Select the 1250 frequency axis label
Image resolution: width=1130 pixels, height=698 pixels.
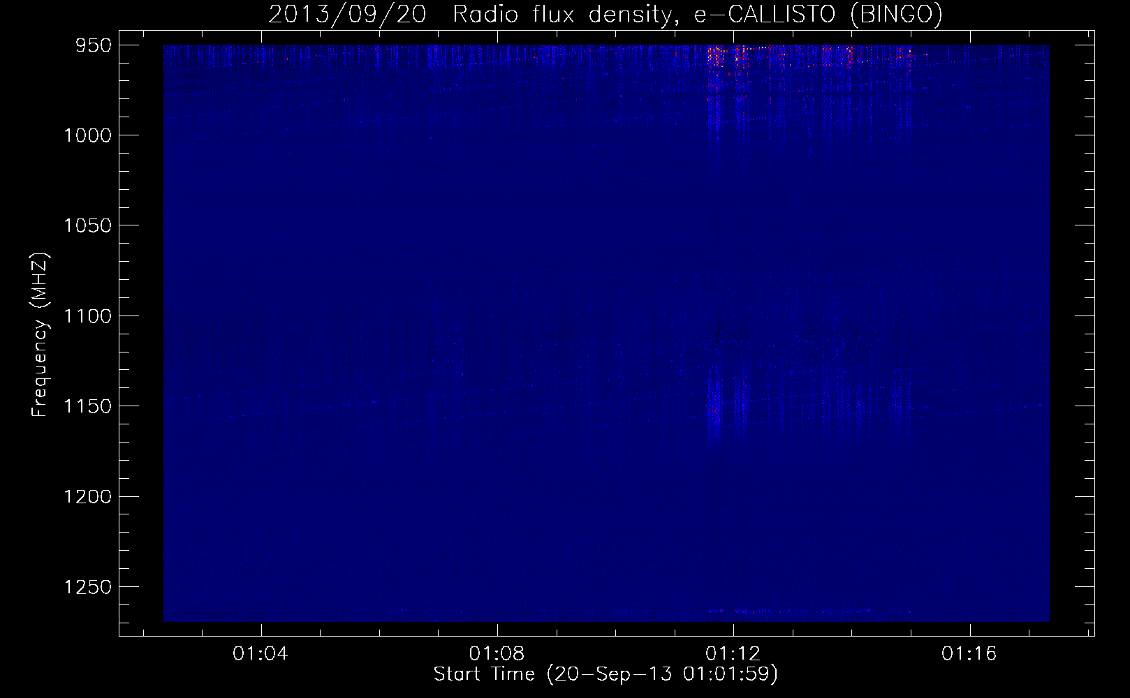coord(87,587)
